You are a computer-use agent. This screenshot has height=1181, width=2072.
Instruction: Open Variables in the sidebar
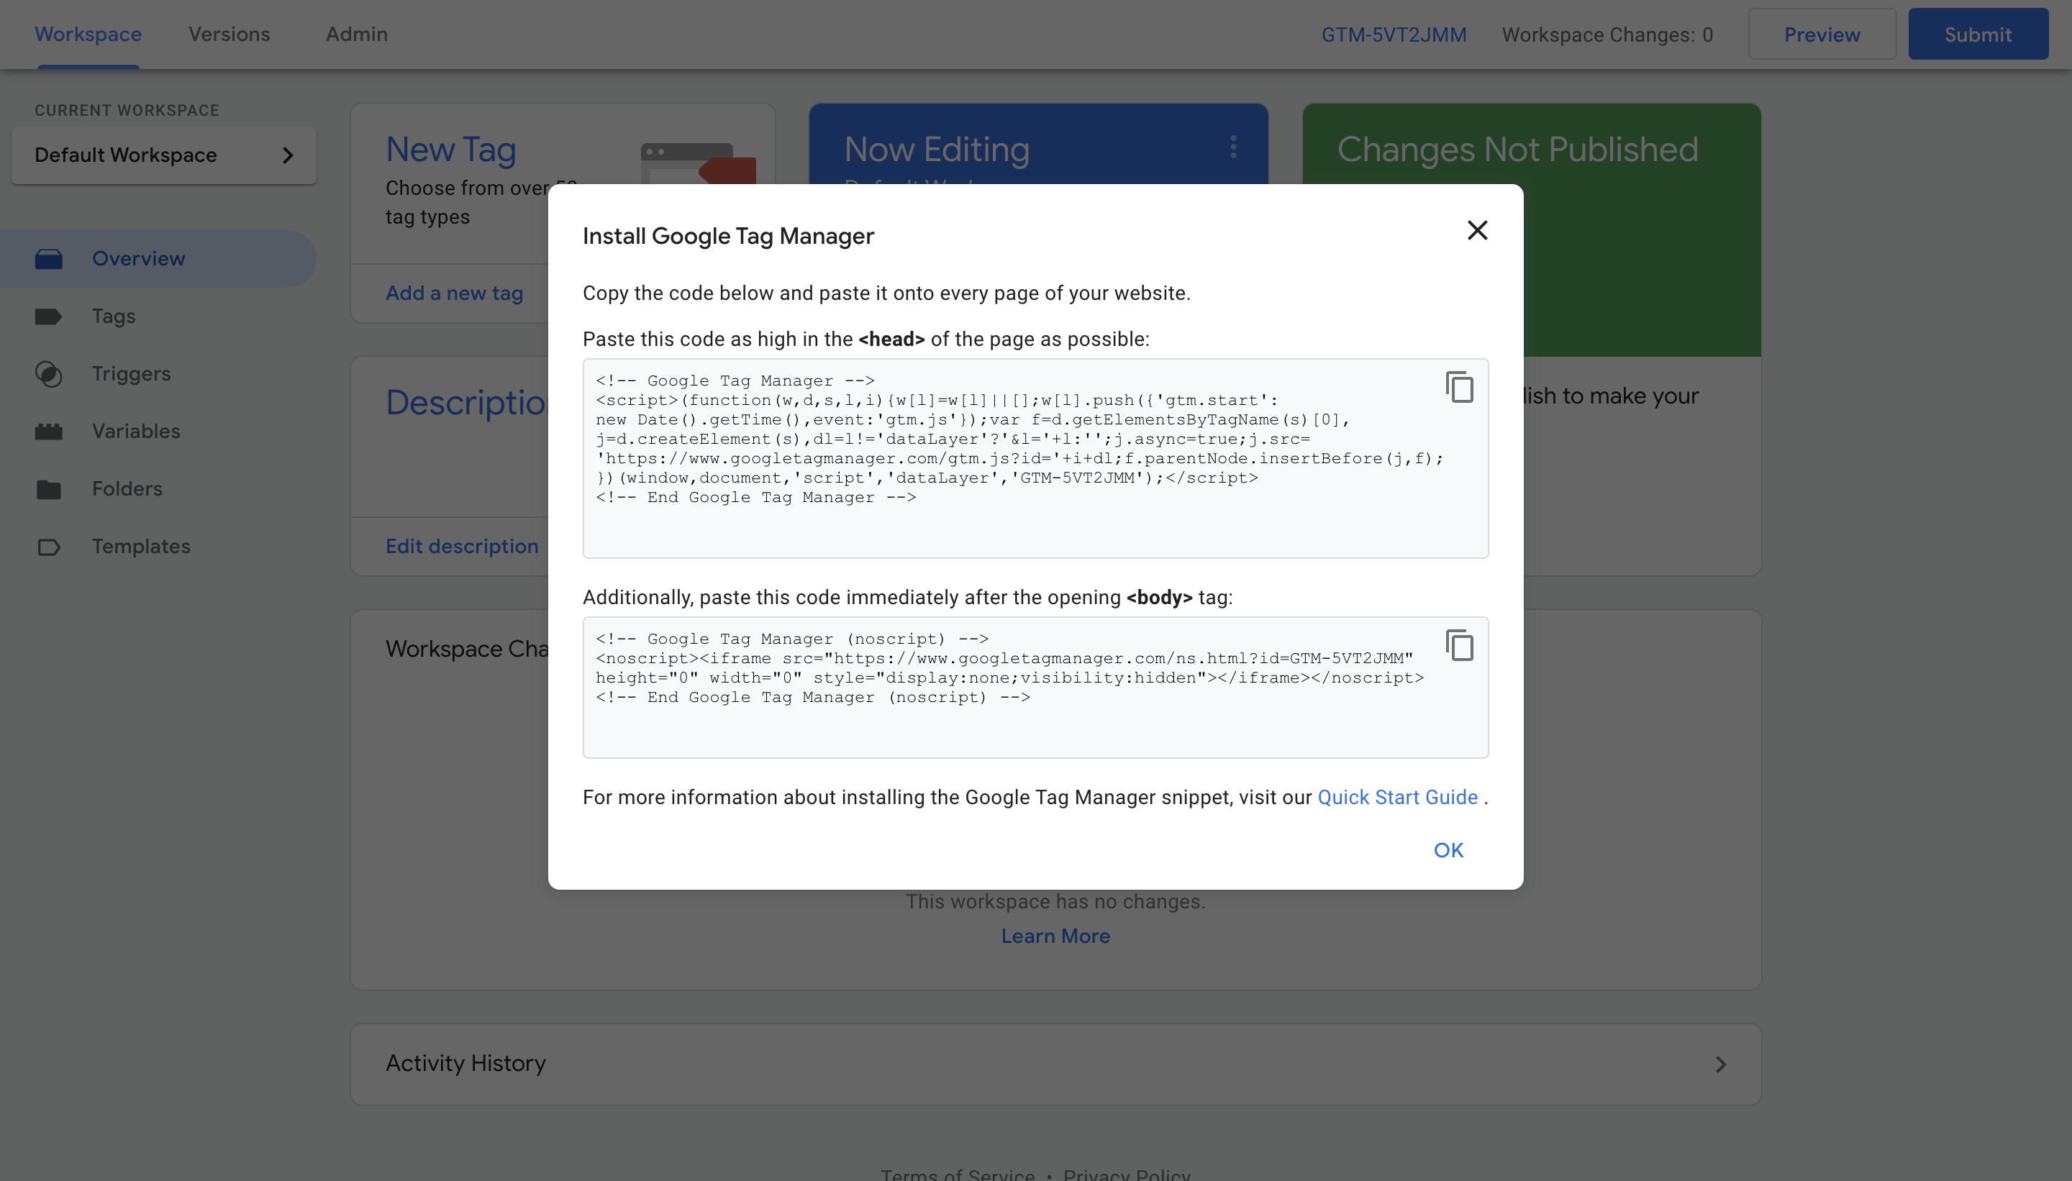click(x=158, y=432)
